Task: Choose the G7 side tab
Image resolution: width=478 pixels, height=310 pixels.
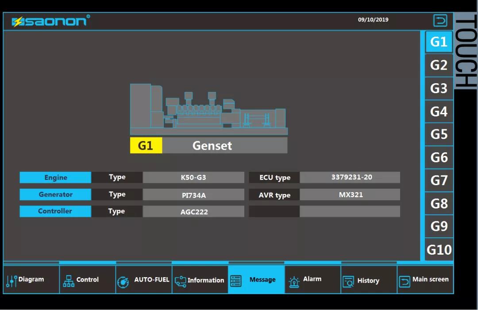Action: pos(439,180)
